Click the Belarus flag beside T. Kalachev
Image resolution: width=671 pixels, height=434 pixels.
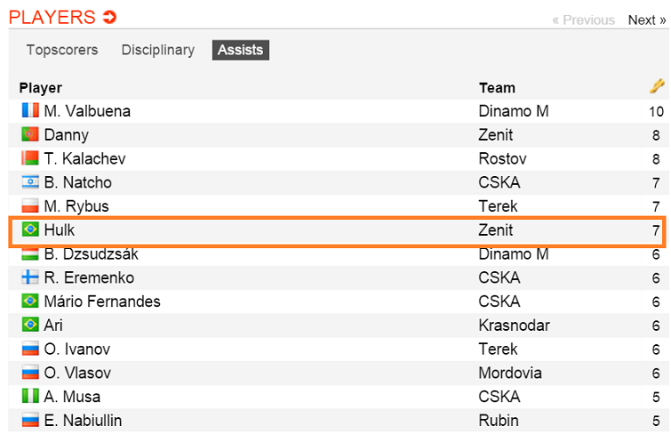tap(30, 159)
